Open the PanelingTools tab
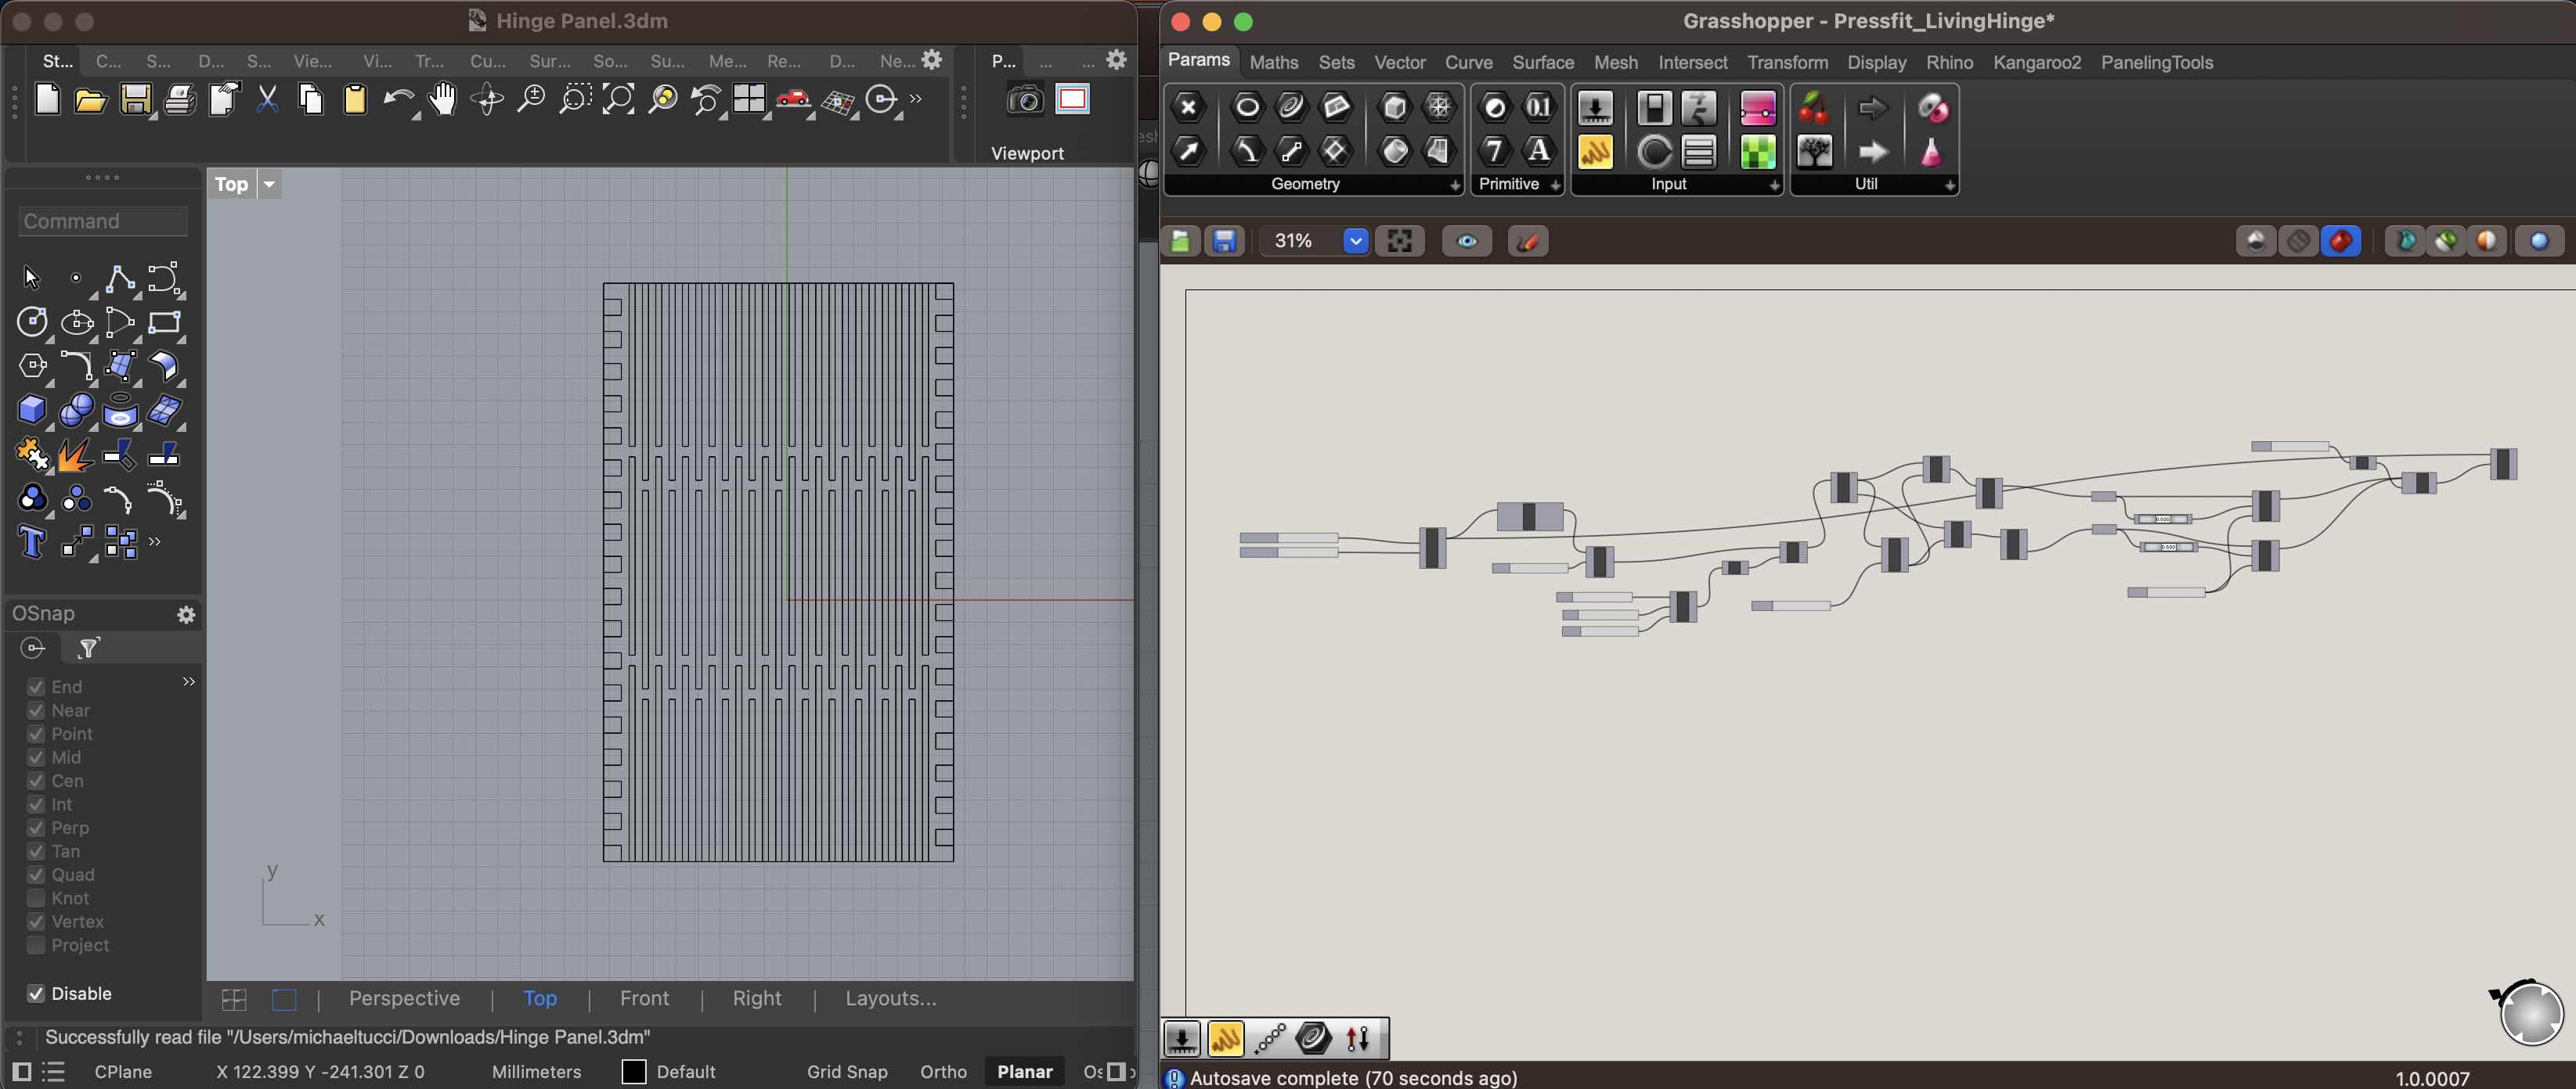The width and height of the screenshot is (2576, 1089). pyautogui.click(x=2157, y=62)
